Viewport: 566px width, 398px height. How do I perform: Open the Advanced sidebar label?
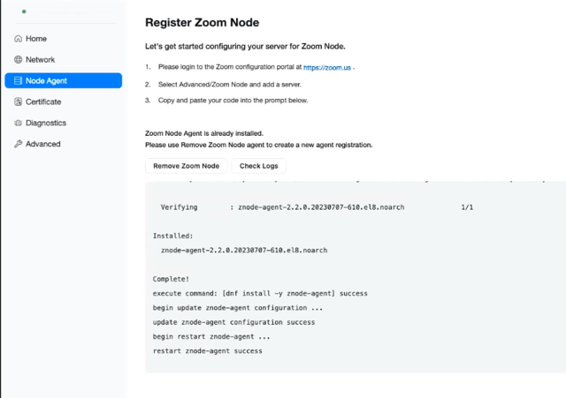43,144
